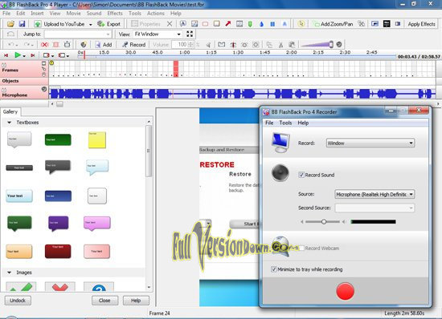This screenshot has width=442, height=319.
Task: Toggle the Record Sound checkbox
Action: tap(301, 175)
